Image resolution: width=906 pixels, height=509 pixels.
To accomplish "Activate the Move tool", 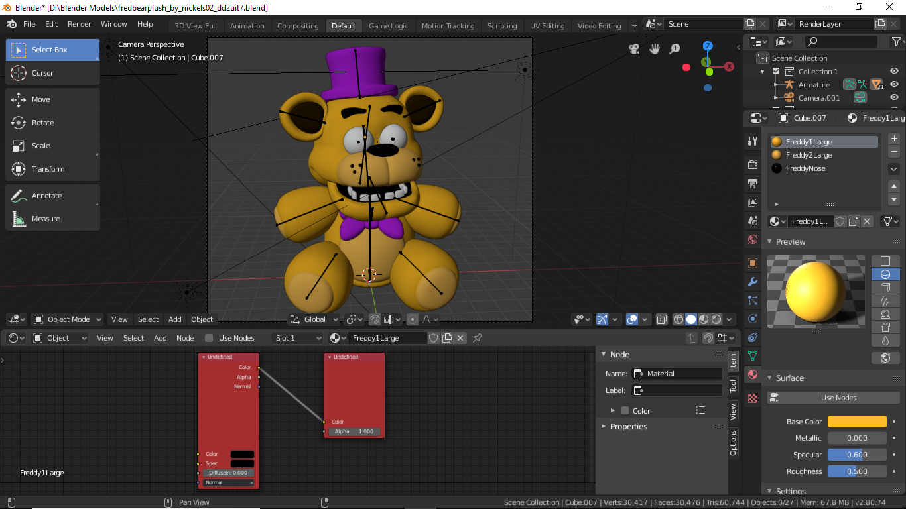I will coord(52,99).
